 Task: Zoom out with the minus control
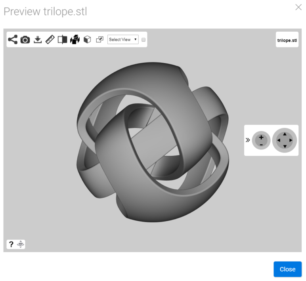(x=261, y=145)
